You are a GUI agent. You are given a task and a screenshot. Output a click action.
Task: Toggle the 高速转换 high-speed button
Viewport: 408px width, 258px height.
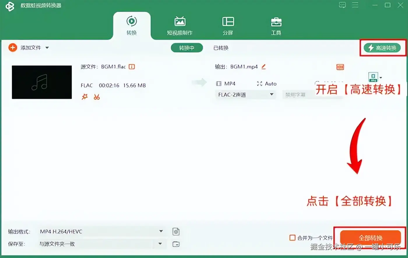tap(382, 48)
